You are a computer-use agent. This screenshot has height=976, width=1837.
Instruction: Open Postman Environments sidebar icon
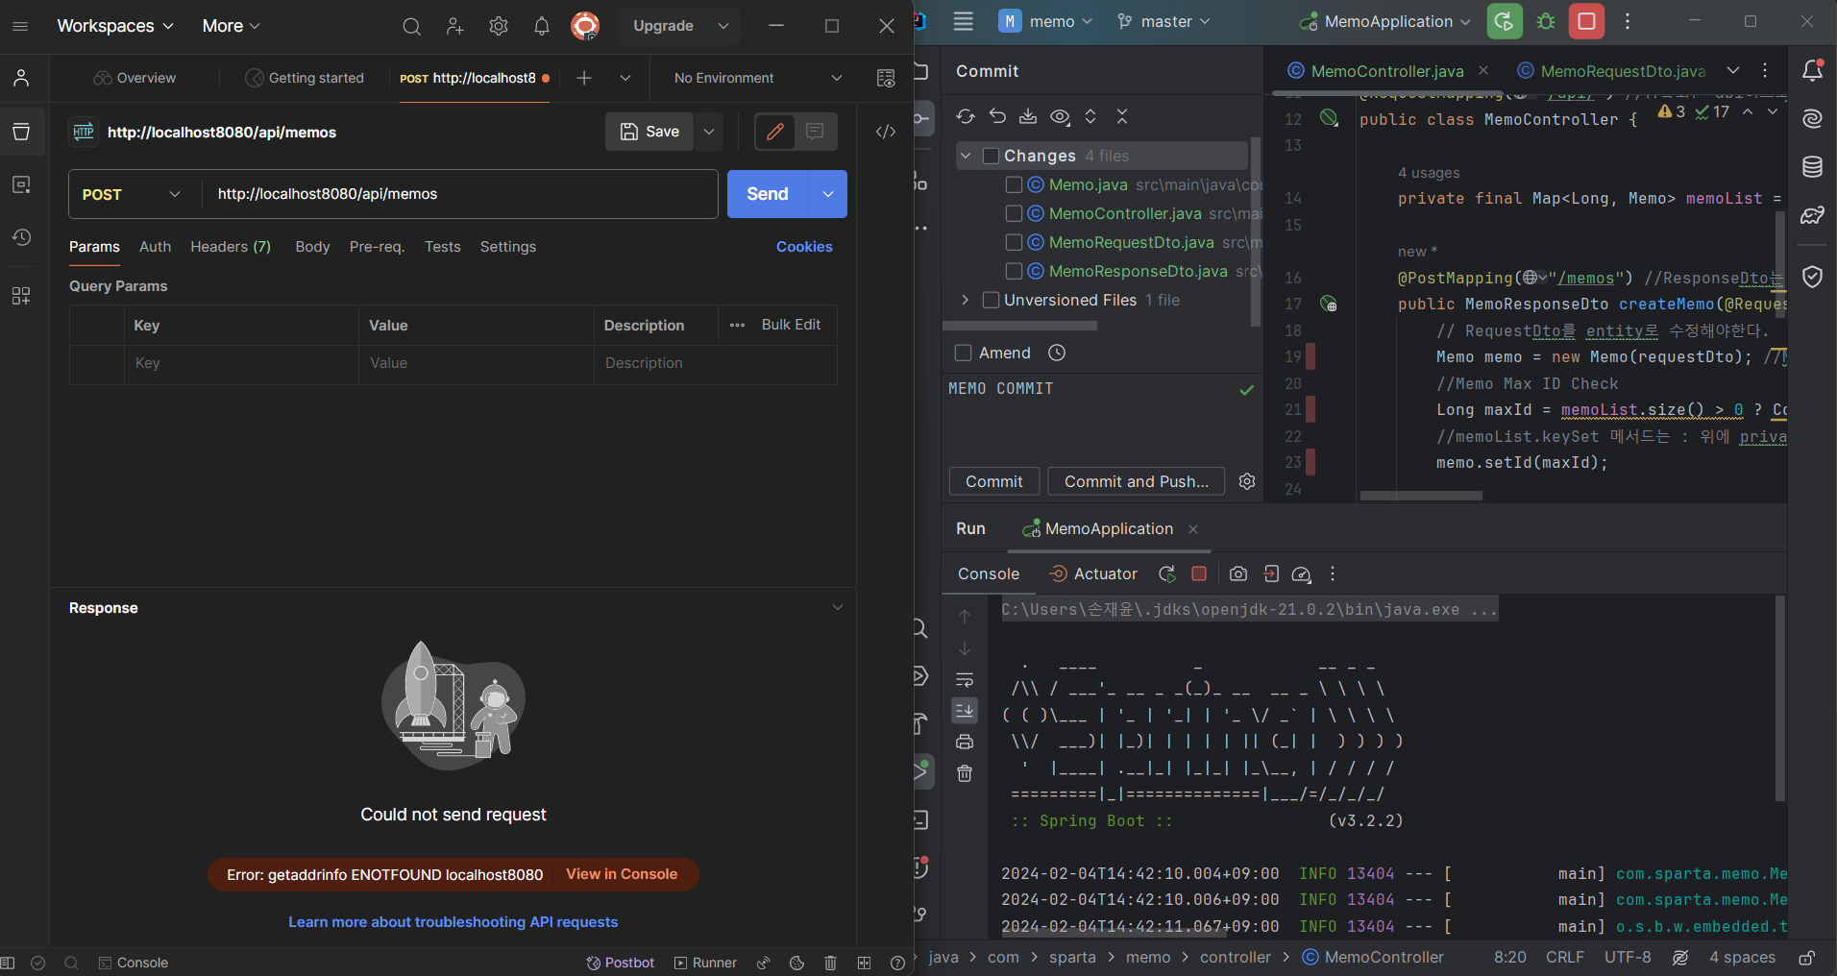point(21,184)
